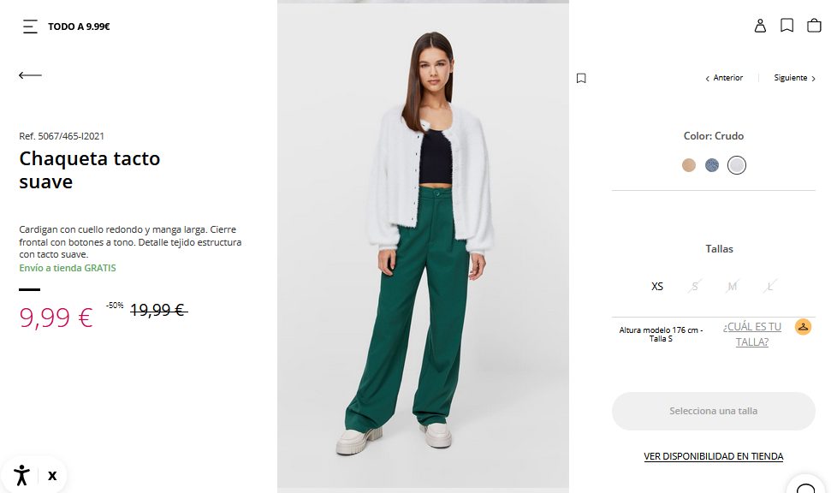Viewport: 831px width, 493px height.
Task: Click the orange hanger size-guide icon
Action: [803, 327]
